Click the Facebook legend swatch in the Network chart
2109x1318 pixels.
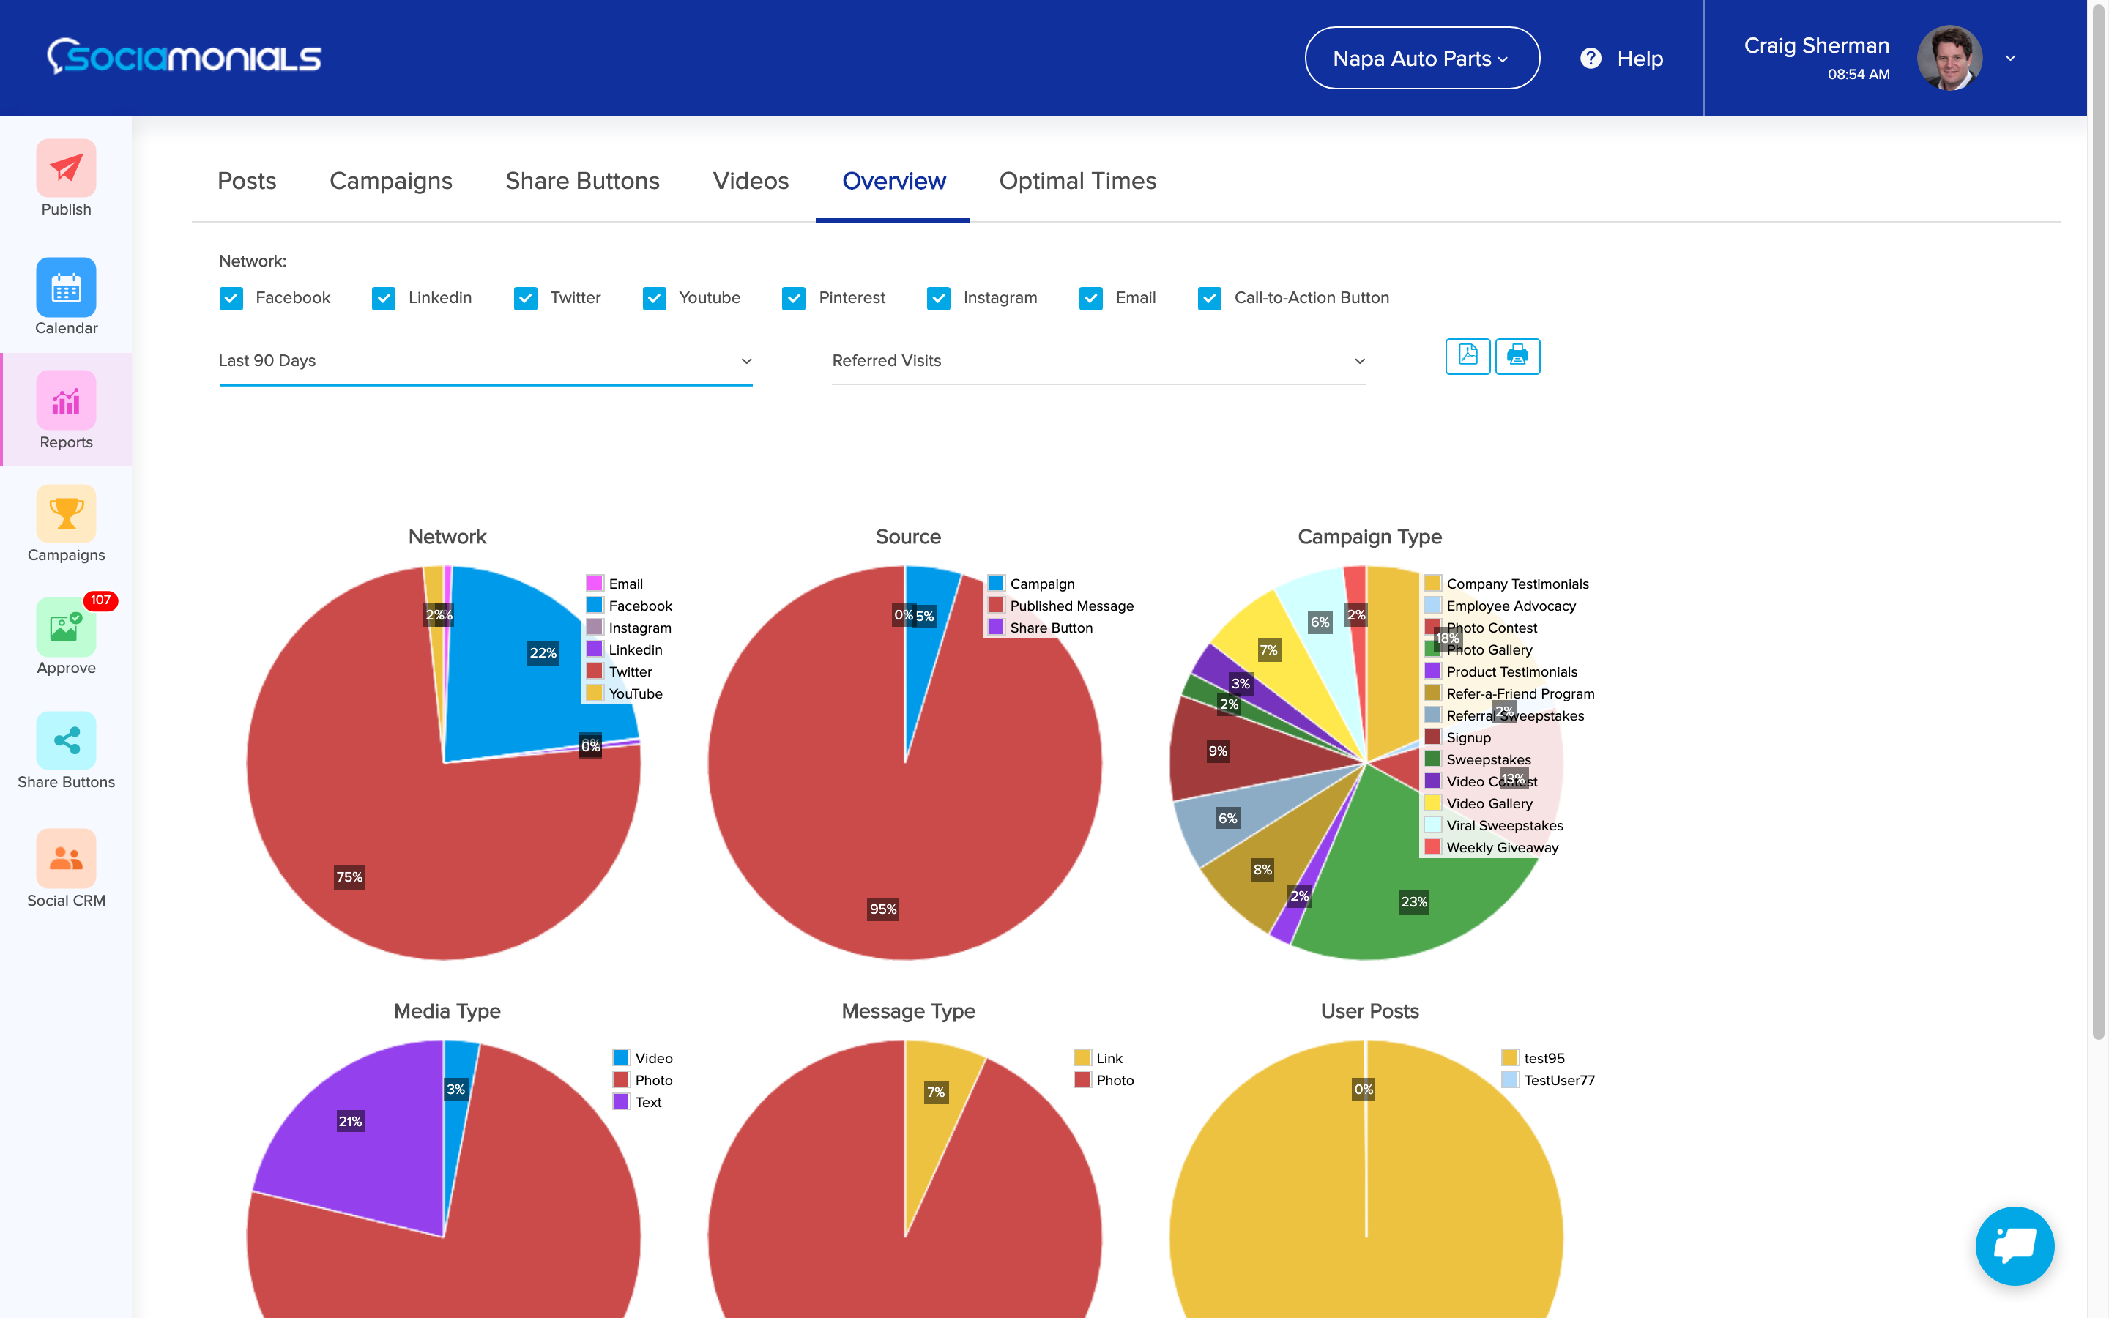pyautogui.click(x=595, y=606)
